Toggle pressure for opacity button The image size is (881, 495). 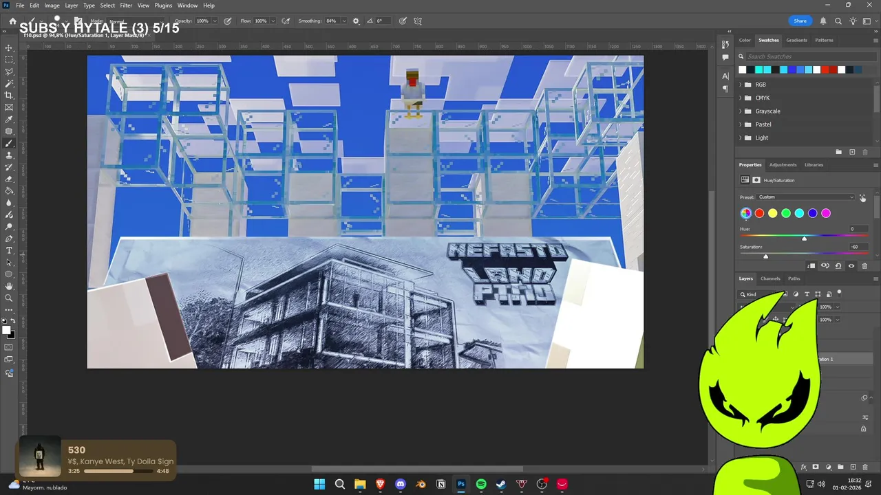(x=228, y=21)
